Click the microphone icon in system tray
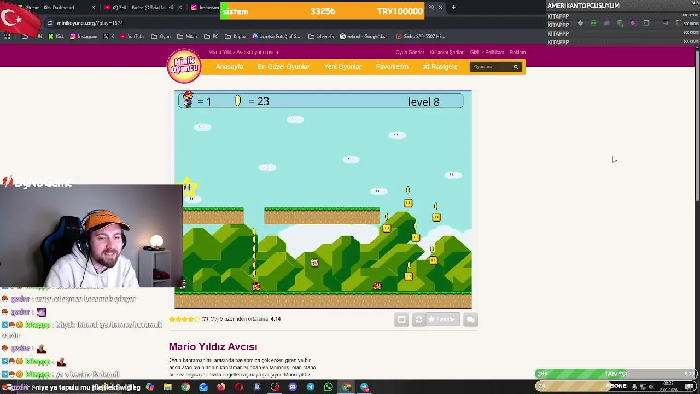The width and height of the screenshot is (700, 394). (634, 387)
